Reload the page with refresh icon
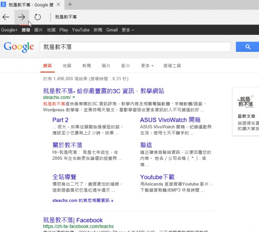The height and width of the screenshot is (232, 259). click(38, 17)
